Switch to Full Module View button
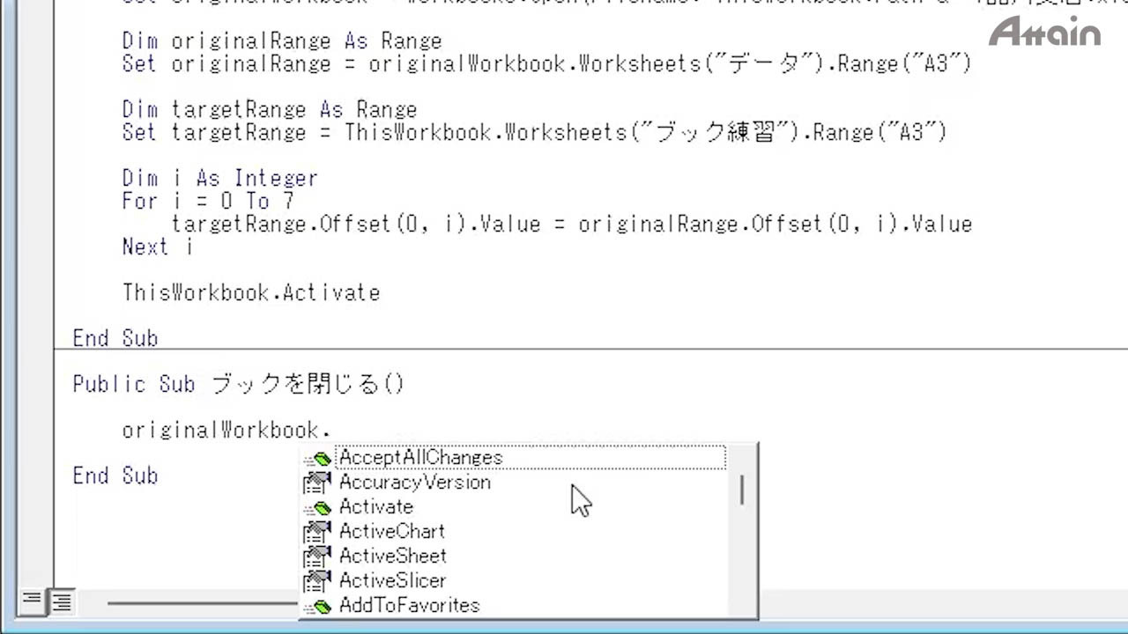 (62, 601)
